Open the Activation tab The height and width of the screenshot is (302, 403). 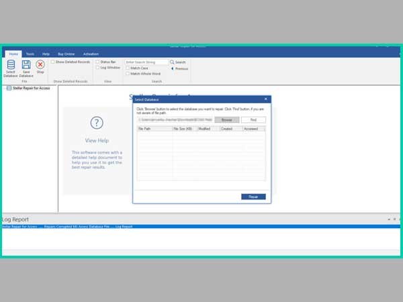point(91,54)
